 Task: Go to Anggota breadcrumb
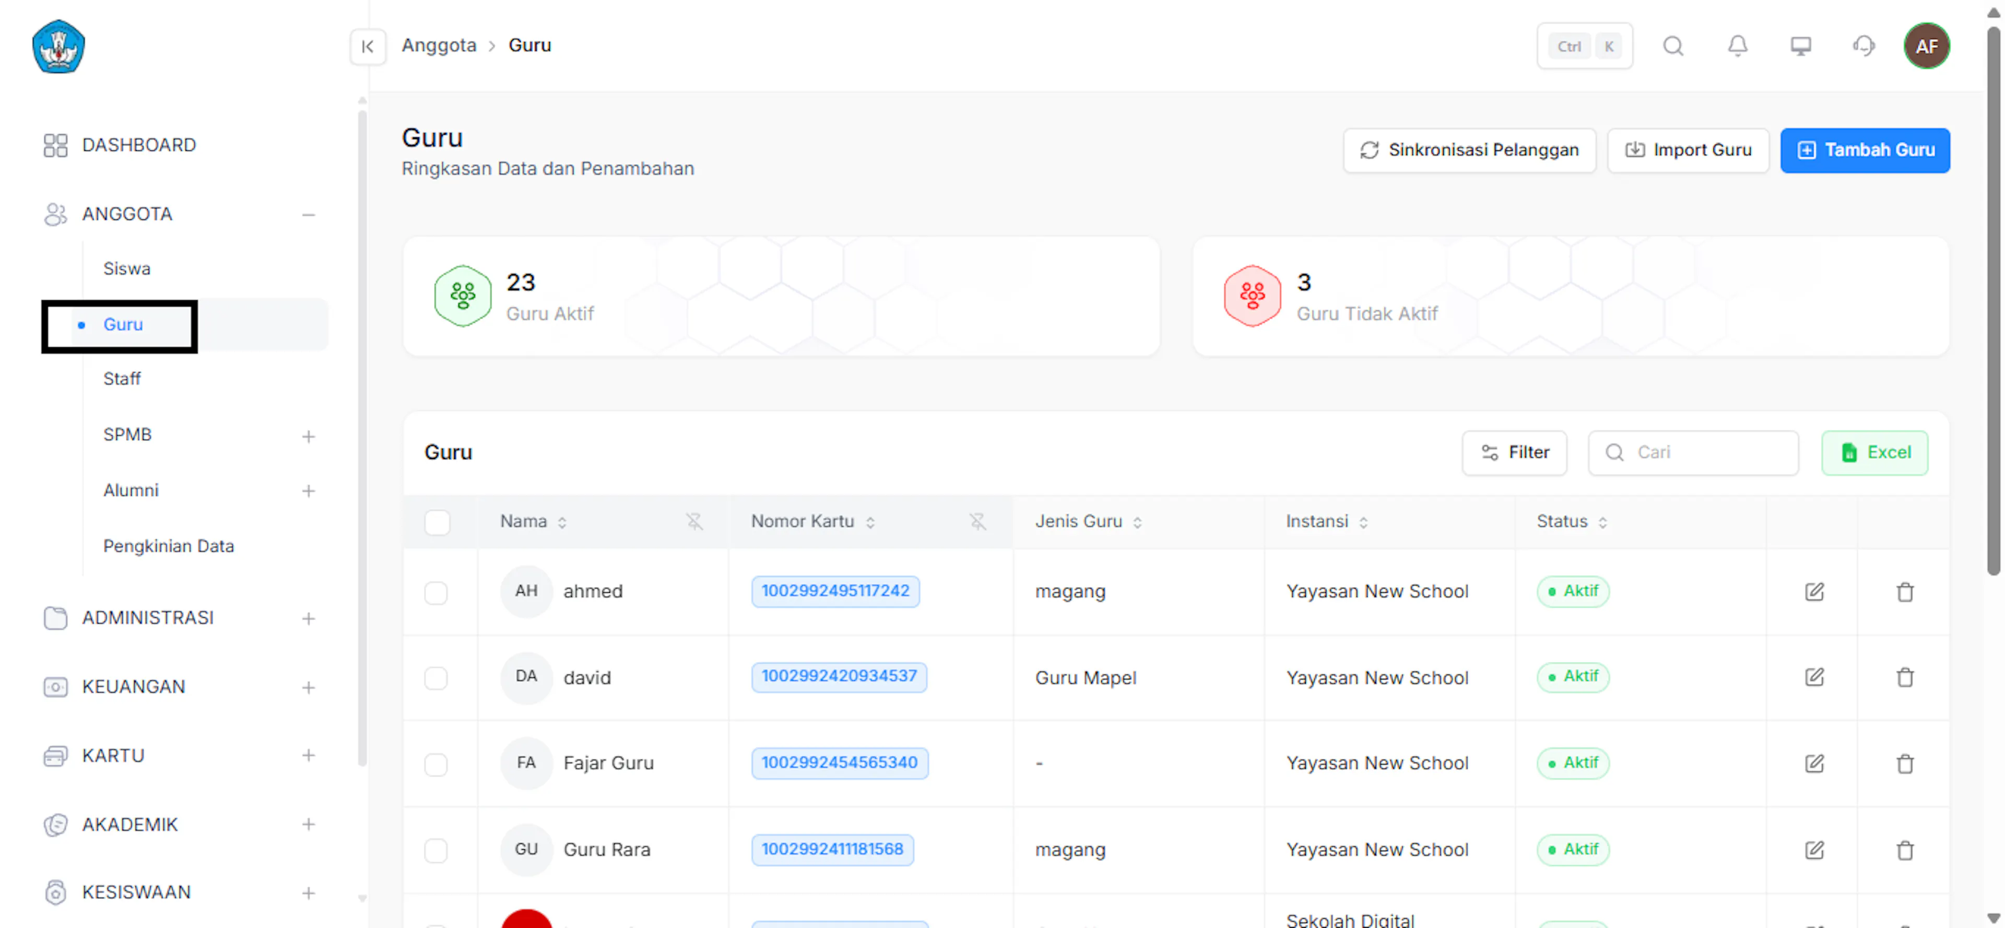tap(439, 45)
